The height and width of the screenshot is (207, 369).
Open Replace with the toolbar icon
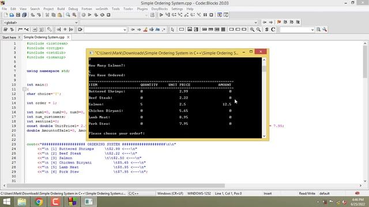(74, 15)
